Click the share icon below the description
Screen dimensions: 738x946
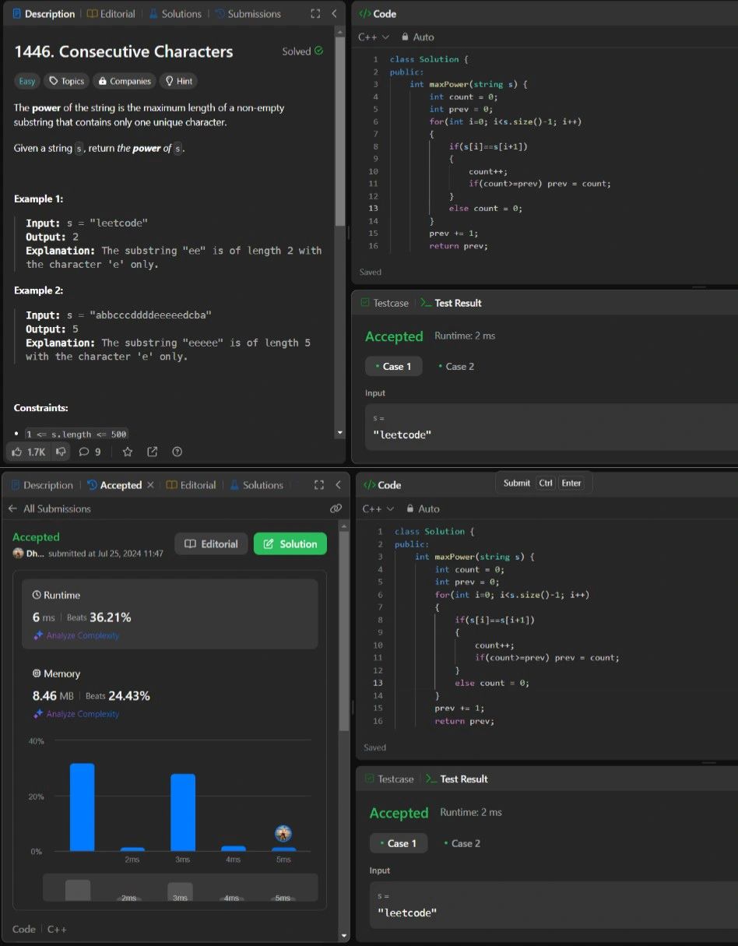tap(153, 452)
